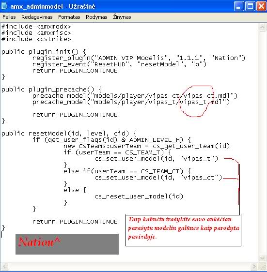Maximize the Užrašinė window
The height and width of the screenshot is (272, 267).
click(250, 6)
